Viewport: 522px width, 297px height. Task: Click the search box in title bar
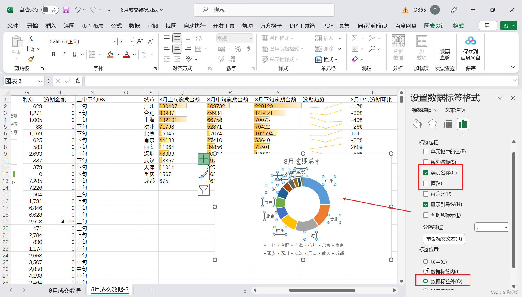coord(264,10)
